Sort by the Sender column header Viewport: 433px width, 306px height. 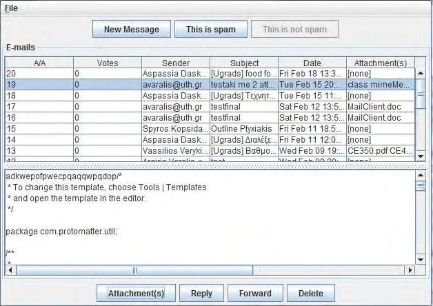point(176,63)
